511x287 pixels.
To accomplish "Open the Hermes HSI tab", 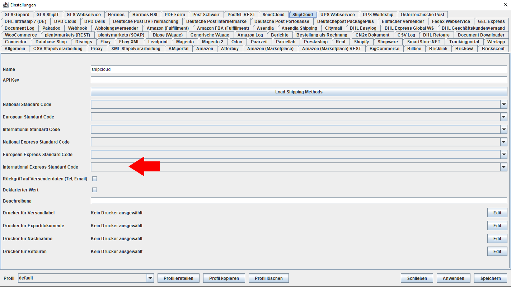I will pyautogui.click(x=145, y=15).
